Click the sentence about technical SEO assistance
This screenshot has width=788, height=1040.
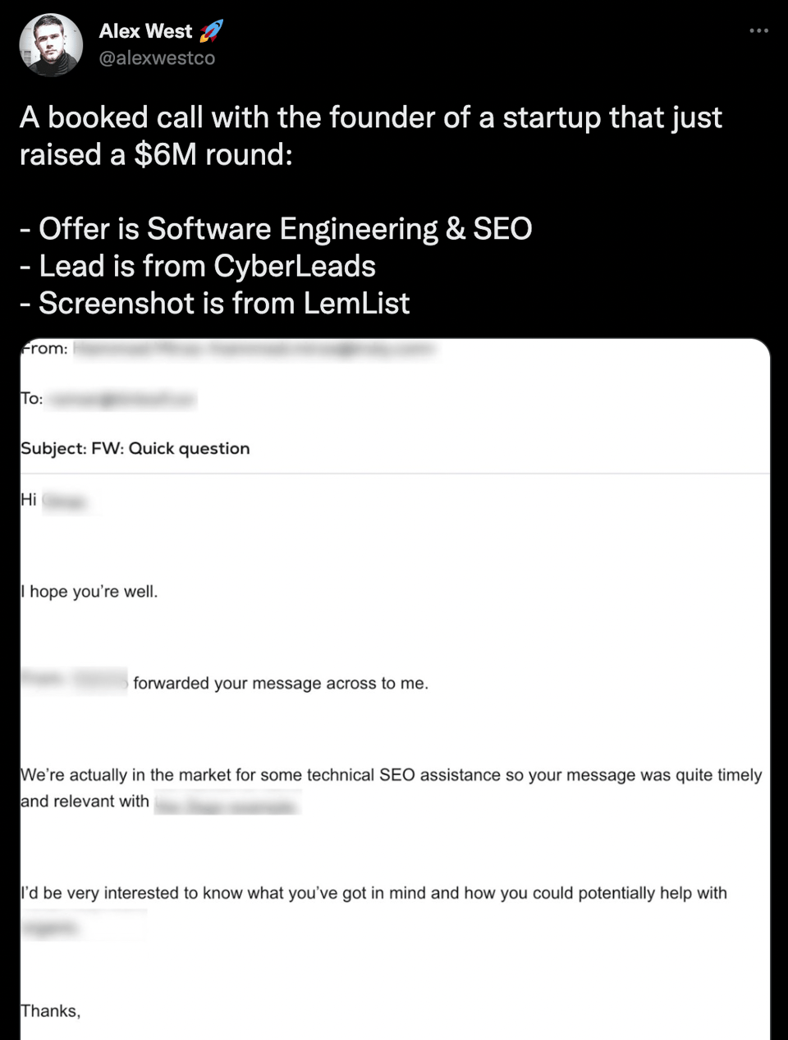[x=391, y=775]
